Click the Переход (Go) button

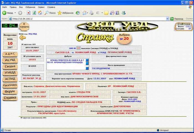tap(177, 19)
